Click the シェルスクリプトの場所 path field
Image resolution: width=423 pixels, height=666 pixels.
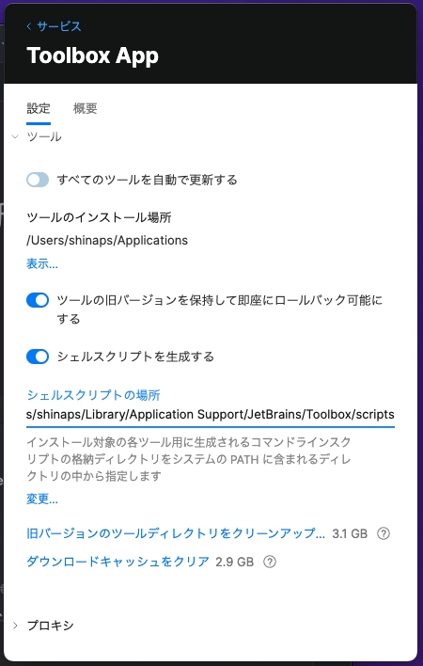tap(211, 415)
